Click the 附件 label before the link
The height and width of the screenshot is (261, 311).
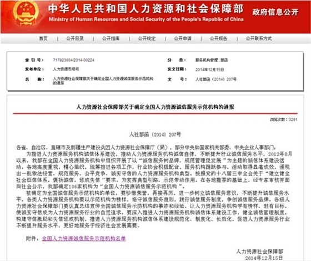coord(33,238)
